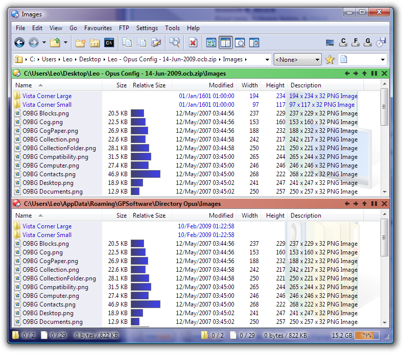This screenshot has height=353, width=403.
Task: Open the <None> filter dropdown
Action: click(297, 60)
